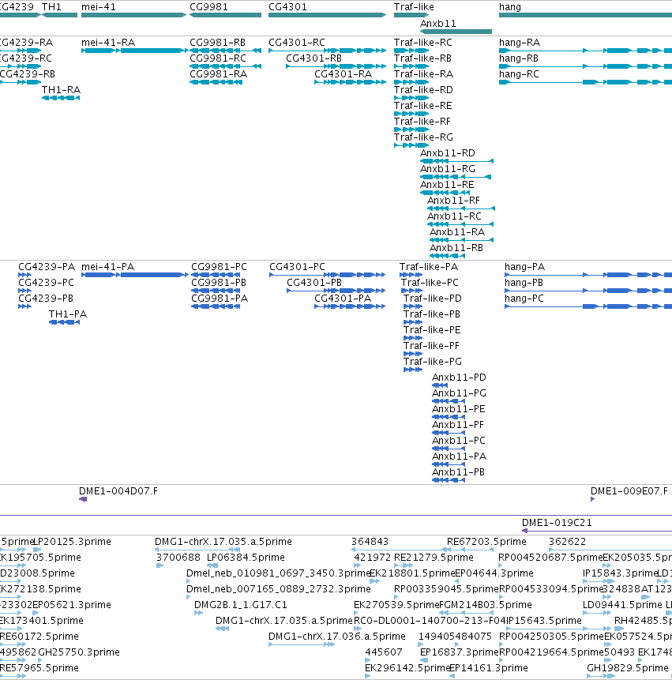Click EST EP14161.3prime
This screenshot has width=672, height=680.
click(489, 668)
